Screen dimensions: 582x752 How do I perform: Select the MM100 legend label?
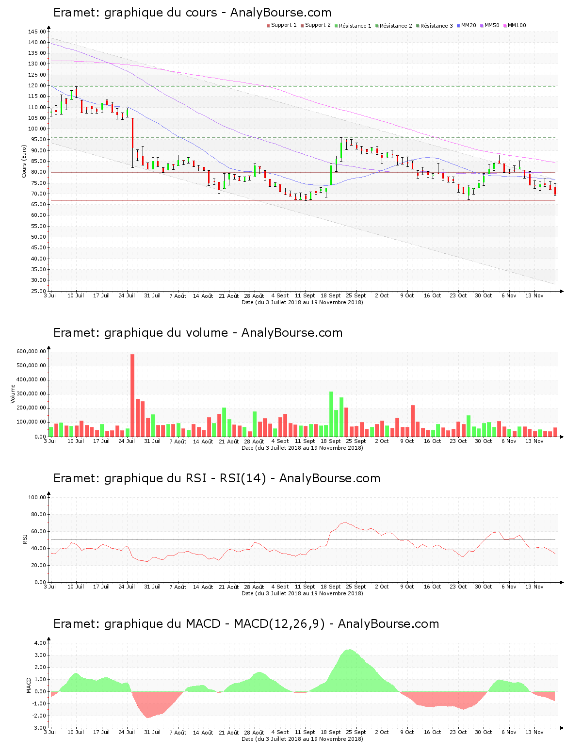(517, 25)
